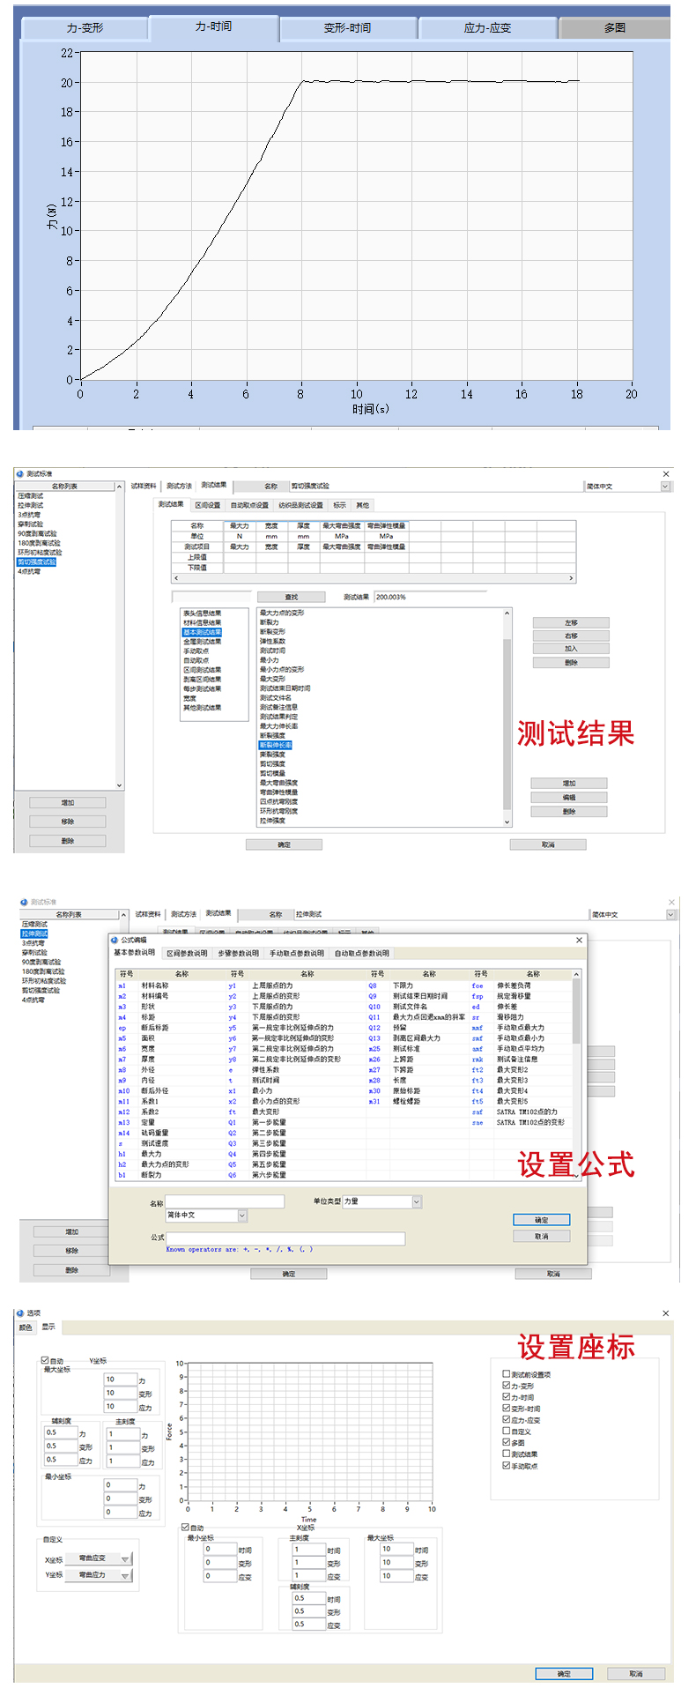
Task: Toggle the 手动取点 checkbox
Action: (x=507, y=1466)
